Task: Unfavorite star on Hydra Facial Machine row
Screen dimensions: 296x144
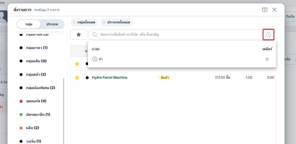Action: pyautogui.click(x=77, y=78)
